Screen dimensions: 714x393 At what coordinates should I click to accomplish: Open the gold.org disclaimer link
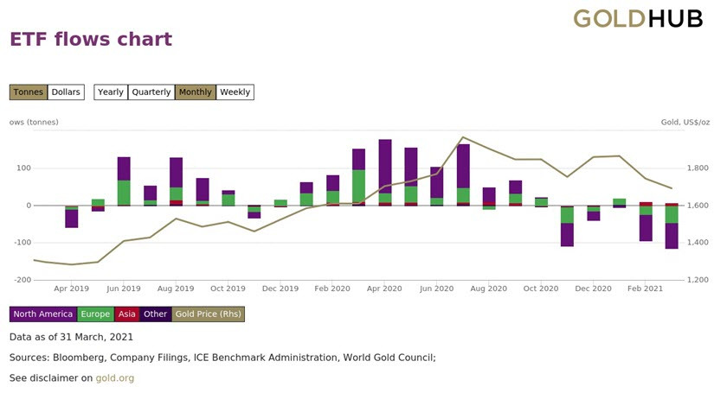click(x=115, y=378)
